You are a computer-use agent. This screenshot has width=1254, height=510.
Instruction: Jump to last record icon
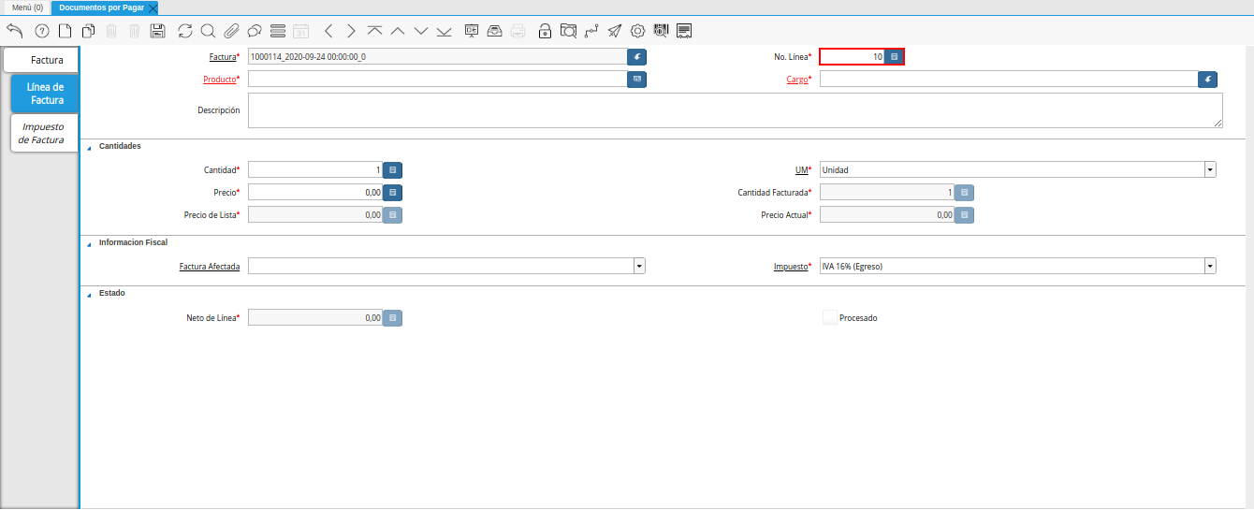[x=444, y=30]
